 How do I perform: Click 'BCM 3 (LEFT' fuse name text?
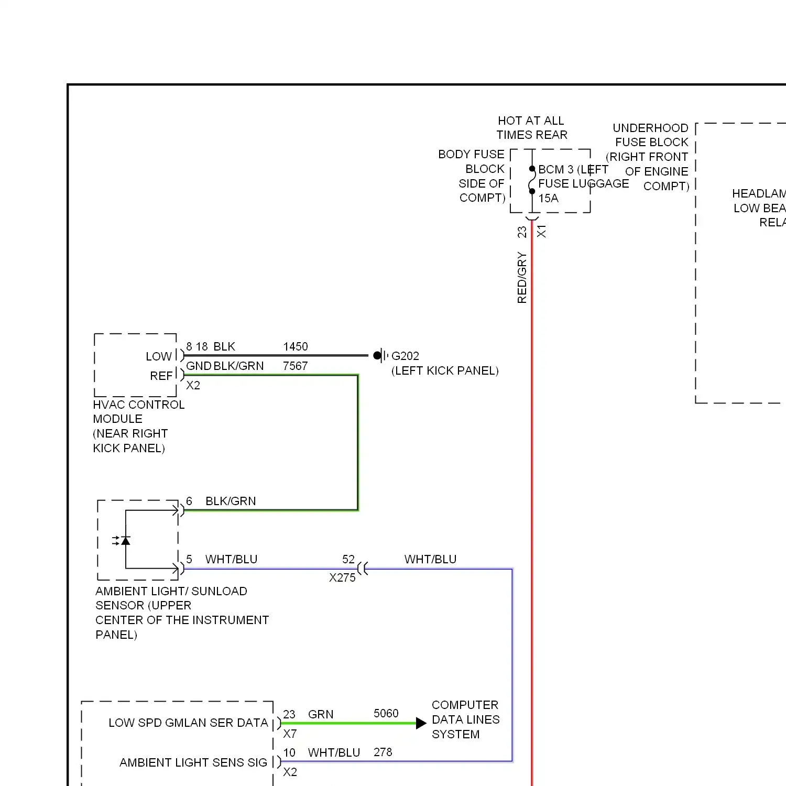(x=573, y=169)
